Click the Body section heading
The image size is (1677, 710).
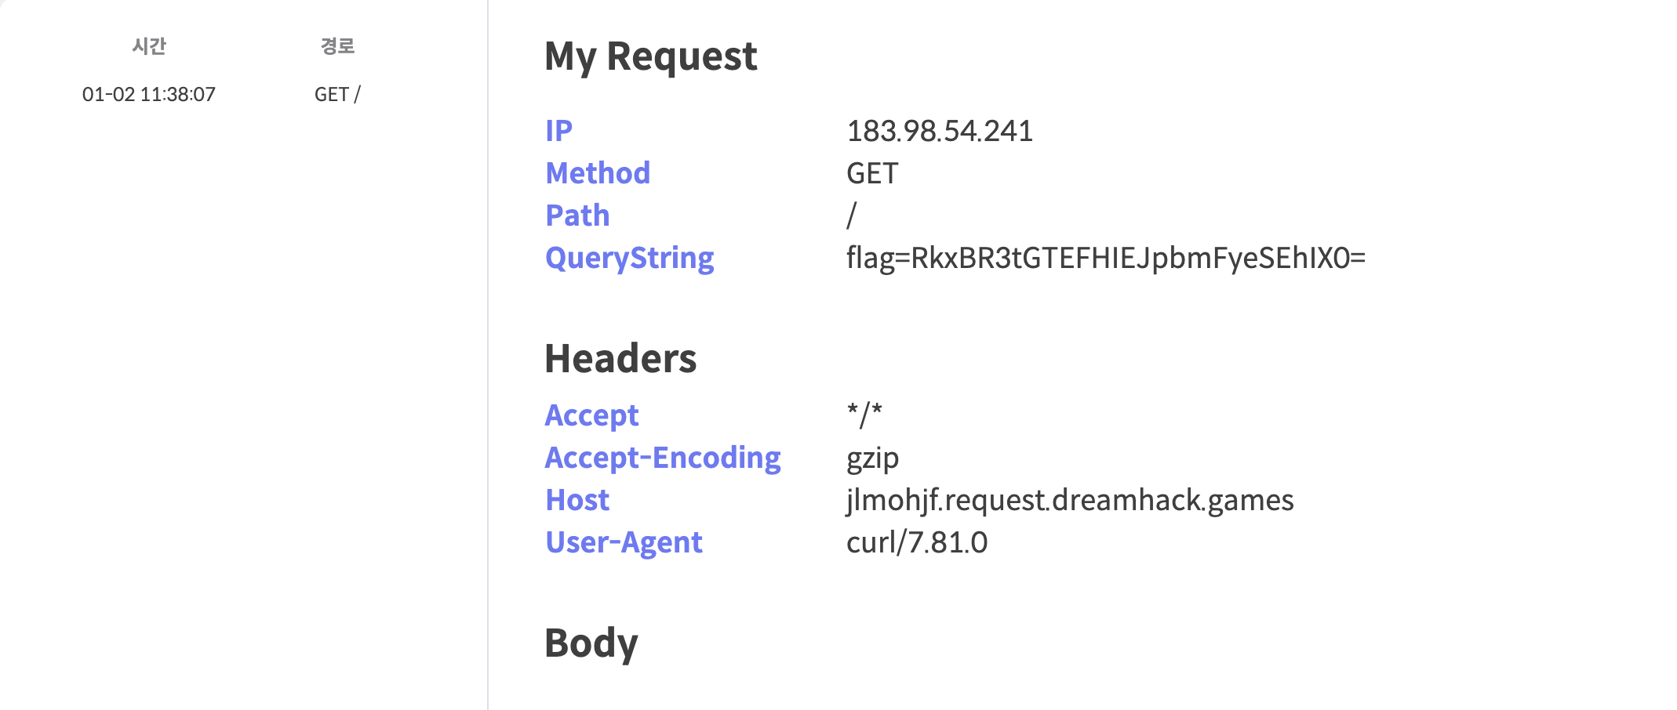pos(591,643)
